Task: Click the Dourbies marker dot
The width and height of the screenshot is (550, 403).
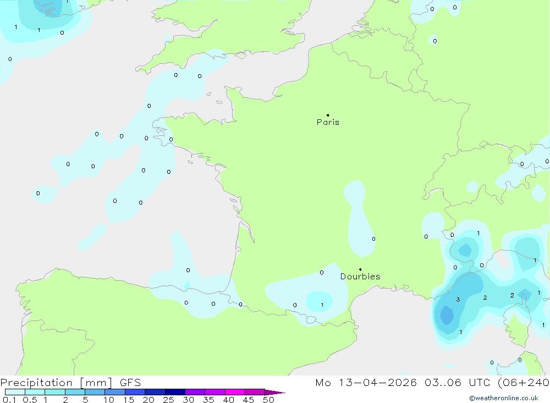Action: coord(360,269)
